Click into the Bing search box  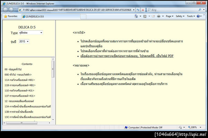click(x=172, y=10)
